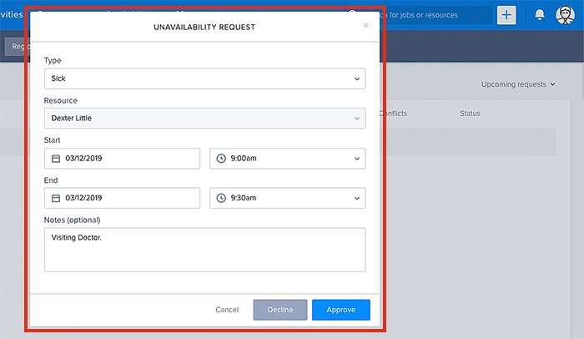Open the Type dropdown showing Sick
This screenshot has height=339, width=584.
click(x=204, y=78)
